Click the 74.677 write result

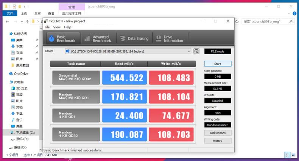[x=171, y=115]
